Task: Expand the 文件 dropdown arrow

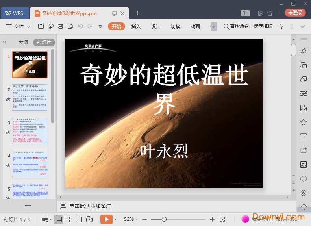Action: (29, 26)
